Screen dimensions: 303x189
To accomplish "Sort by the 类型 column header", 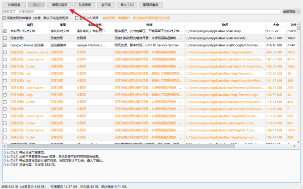I will (63, 25).
